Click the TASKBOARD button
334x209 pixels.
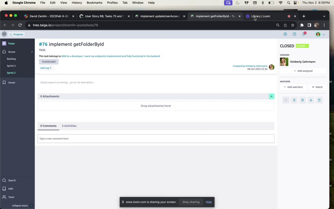pyautogui.click(x=49, y=62)
